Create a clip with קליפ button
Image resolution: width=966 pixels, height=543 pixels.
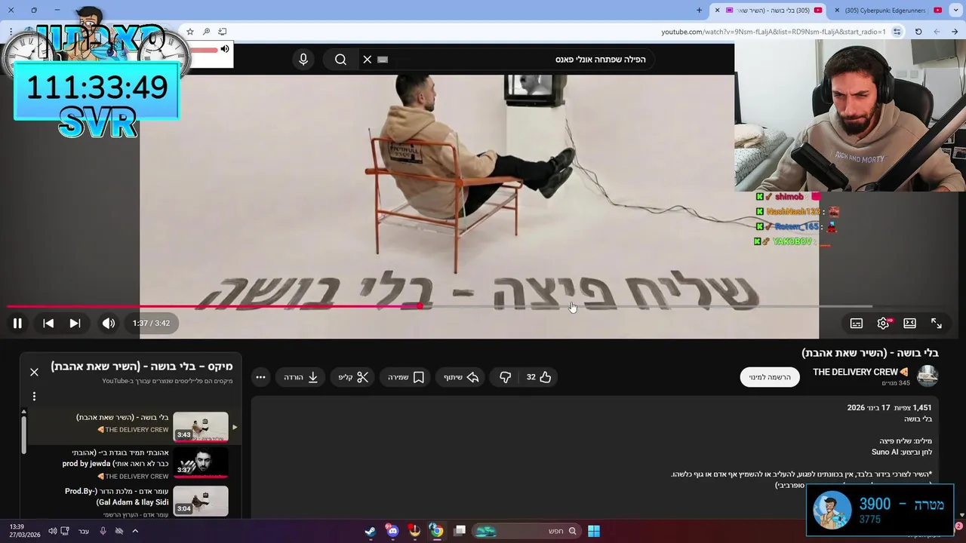tap(353, 377)
